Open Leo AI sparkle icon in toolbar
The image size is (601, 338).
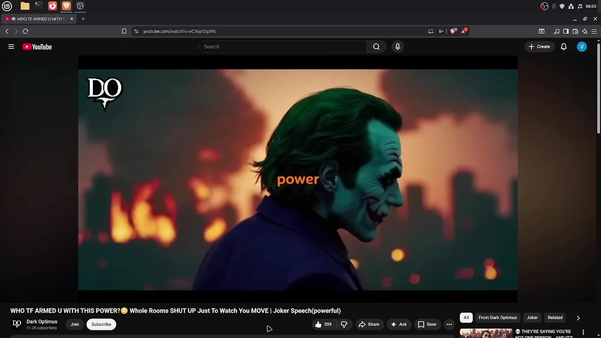click(585, 31)
